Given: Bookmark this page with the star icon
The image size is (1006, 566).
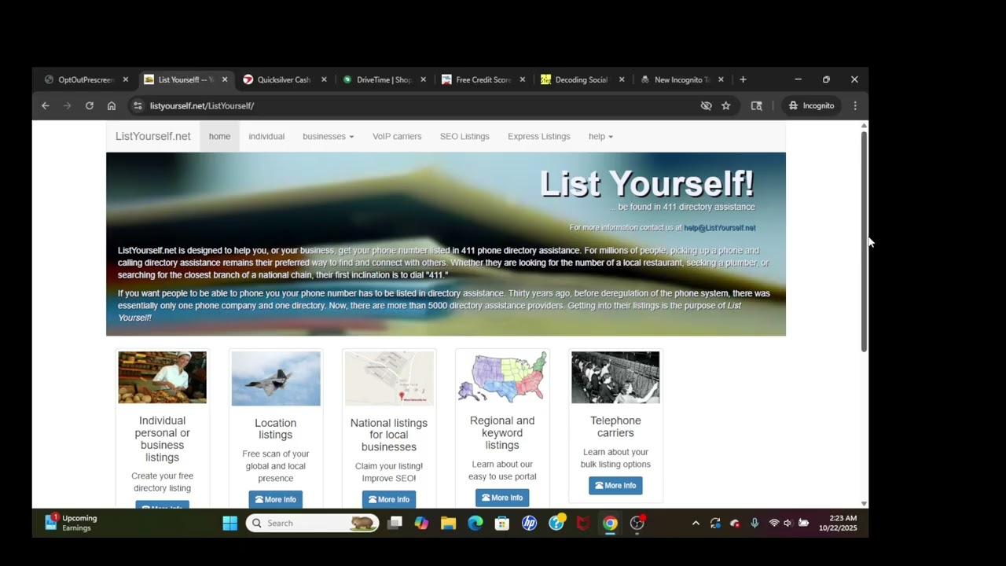Looking at the screenshot, I should coord(726,105).
